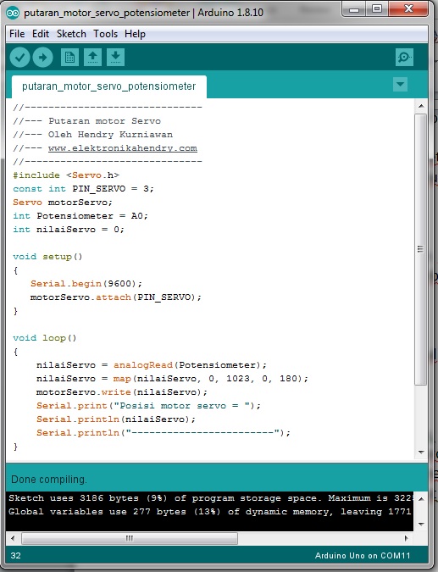
Task: Click the '//--- Putaran motor Servo' comment
Action: coord(86,120)
